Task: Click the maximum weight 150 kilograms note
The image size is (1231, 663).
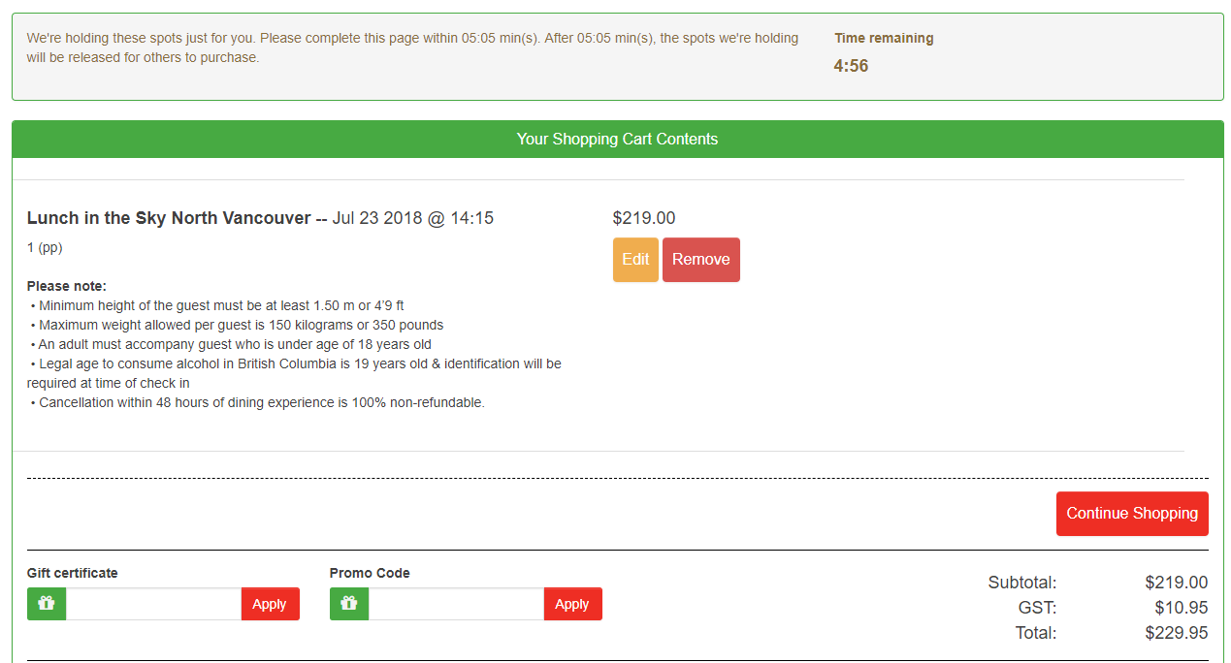Action: [x=237, y=325]
